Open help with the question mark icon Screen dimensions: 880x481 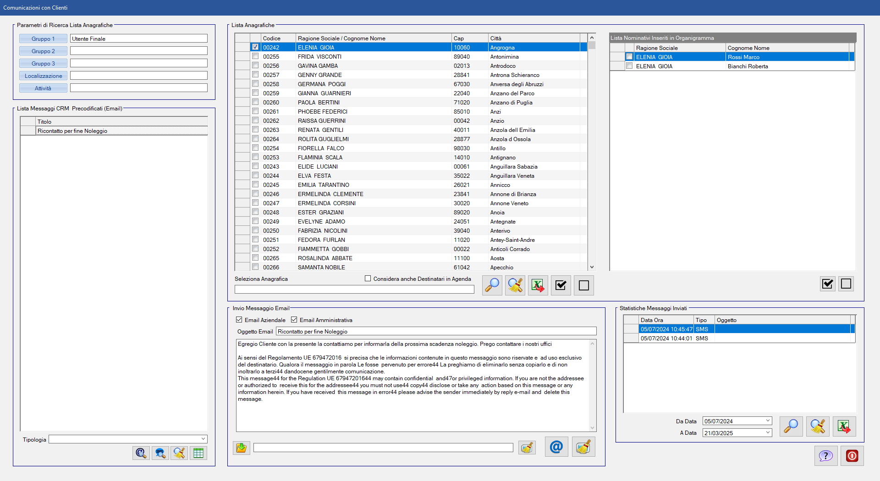pyautogui.click(x=826, y=456)
